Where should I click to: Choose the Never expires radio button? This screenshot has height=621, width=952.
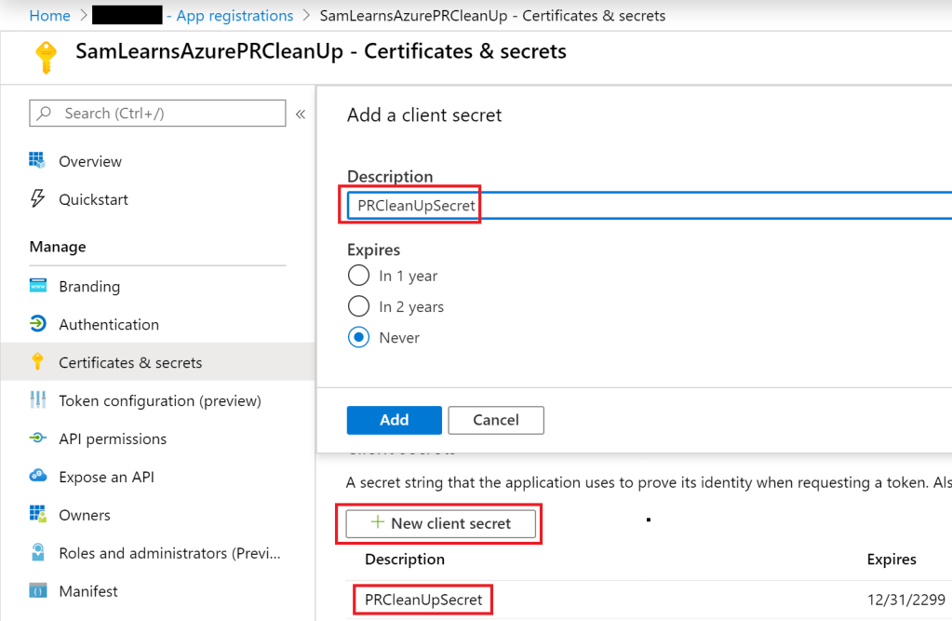(358, 338)
